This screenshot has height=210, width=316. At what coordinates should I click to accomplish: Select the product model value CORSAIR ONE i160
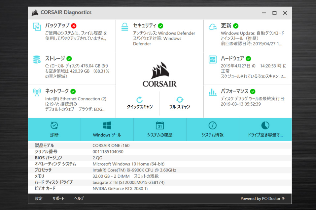coord(111,145)
